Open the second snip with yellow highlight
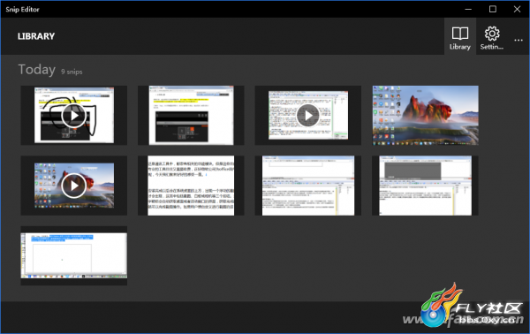 tap(191, 115)
